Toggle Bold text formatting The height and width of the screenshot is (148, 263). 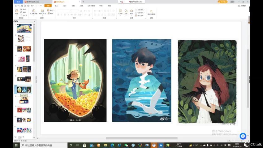pyautogui.click(x=58, y=15)
